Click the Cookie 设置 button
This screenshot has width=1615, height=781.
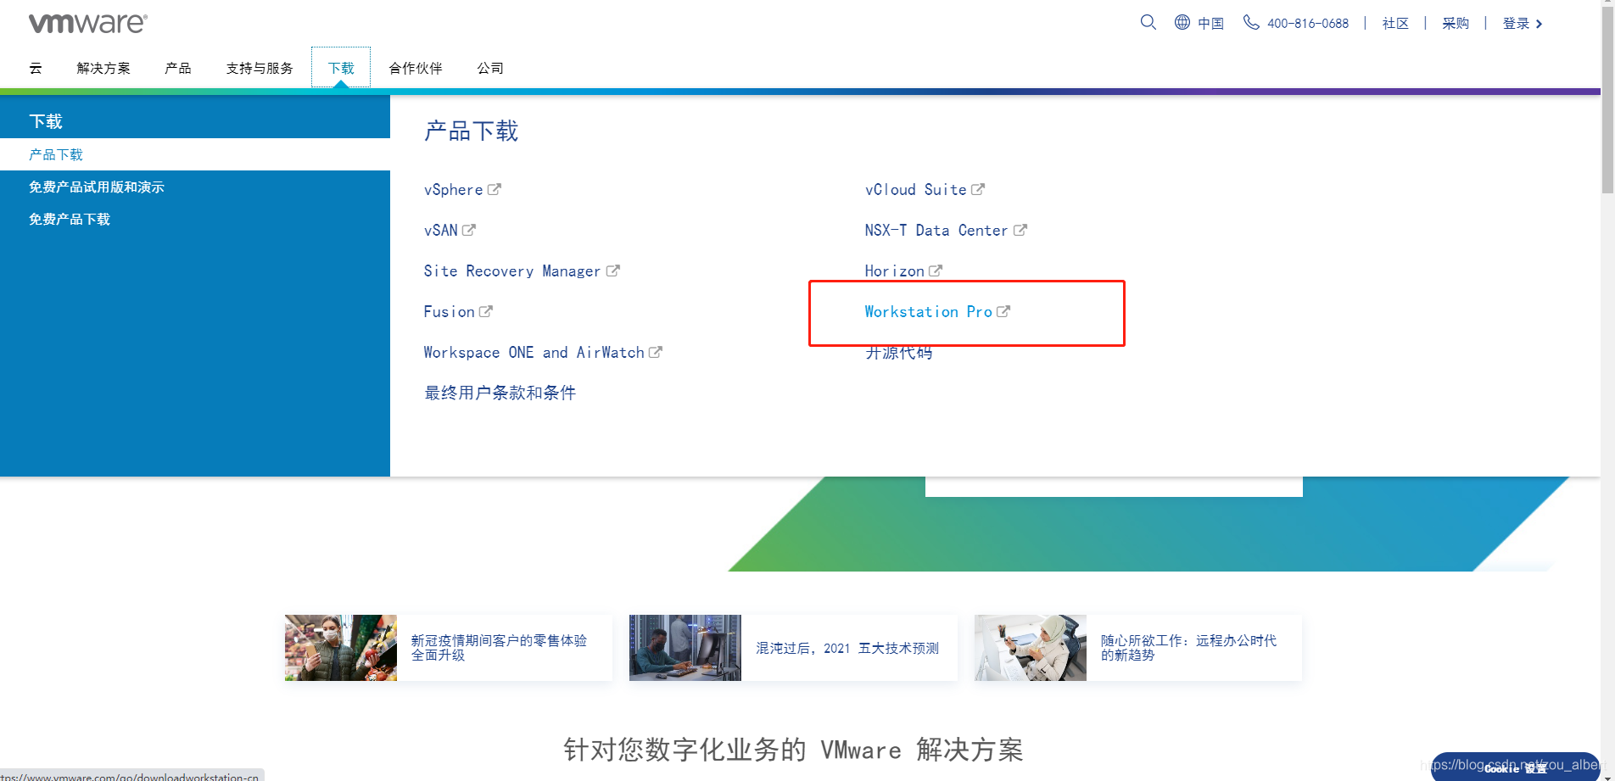[x=1515, y=768]
